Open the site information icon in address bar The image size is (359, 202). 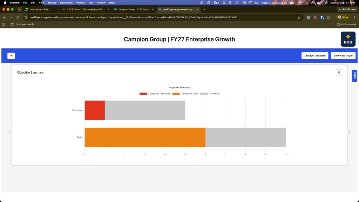(x=26, y=18)
